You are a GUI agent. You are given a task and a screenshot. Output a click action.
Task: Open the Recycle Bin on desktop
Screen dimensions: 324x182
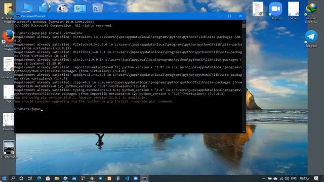(97, 8)
